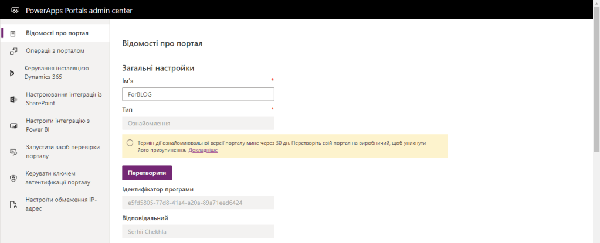Click the SharePoint integration icon

[13, 99]
